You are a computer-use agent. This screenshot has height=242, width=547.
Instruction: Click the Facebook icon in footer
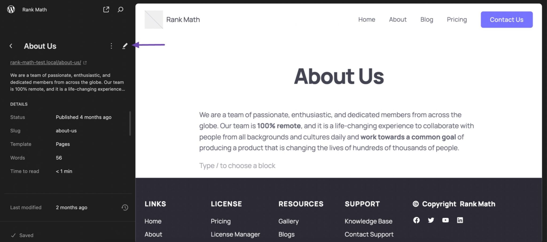[416, 220]
